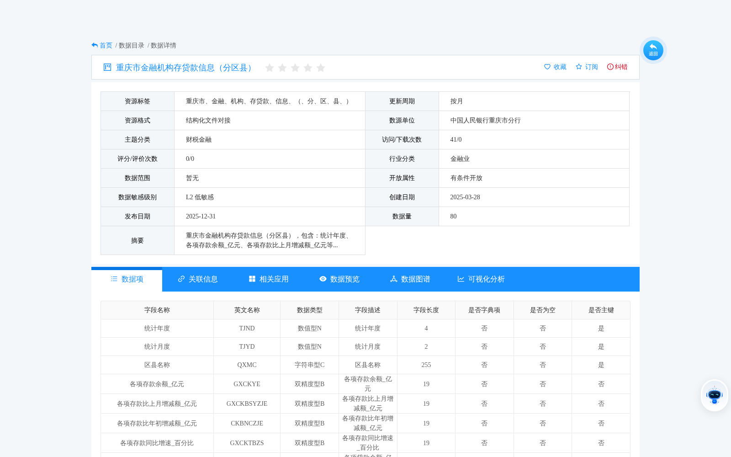Screen dimensions: 731x457
Task: Click the 财税金融 topic category value
Action: pyautogui.click(x=199, y=140)
